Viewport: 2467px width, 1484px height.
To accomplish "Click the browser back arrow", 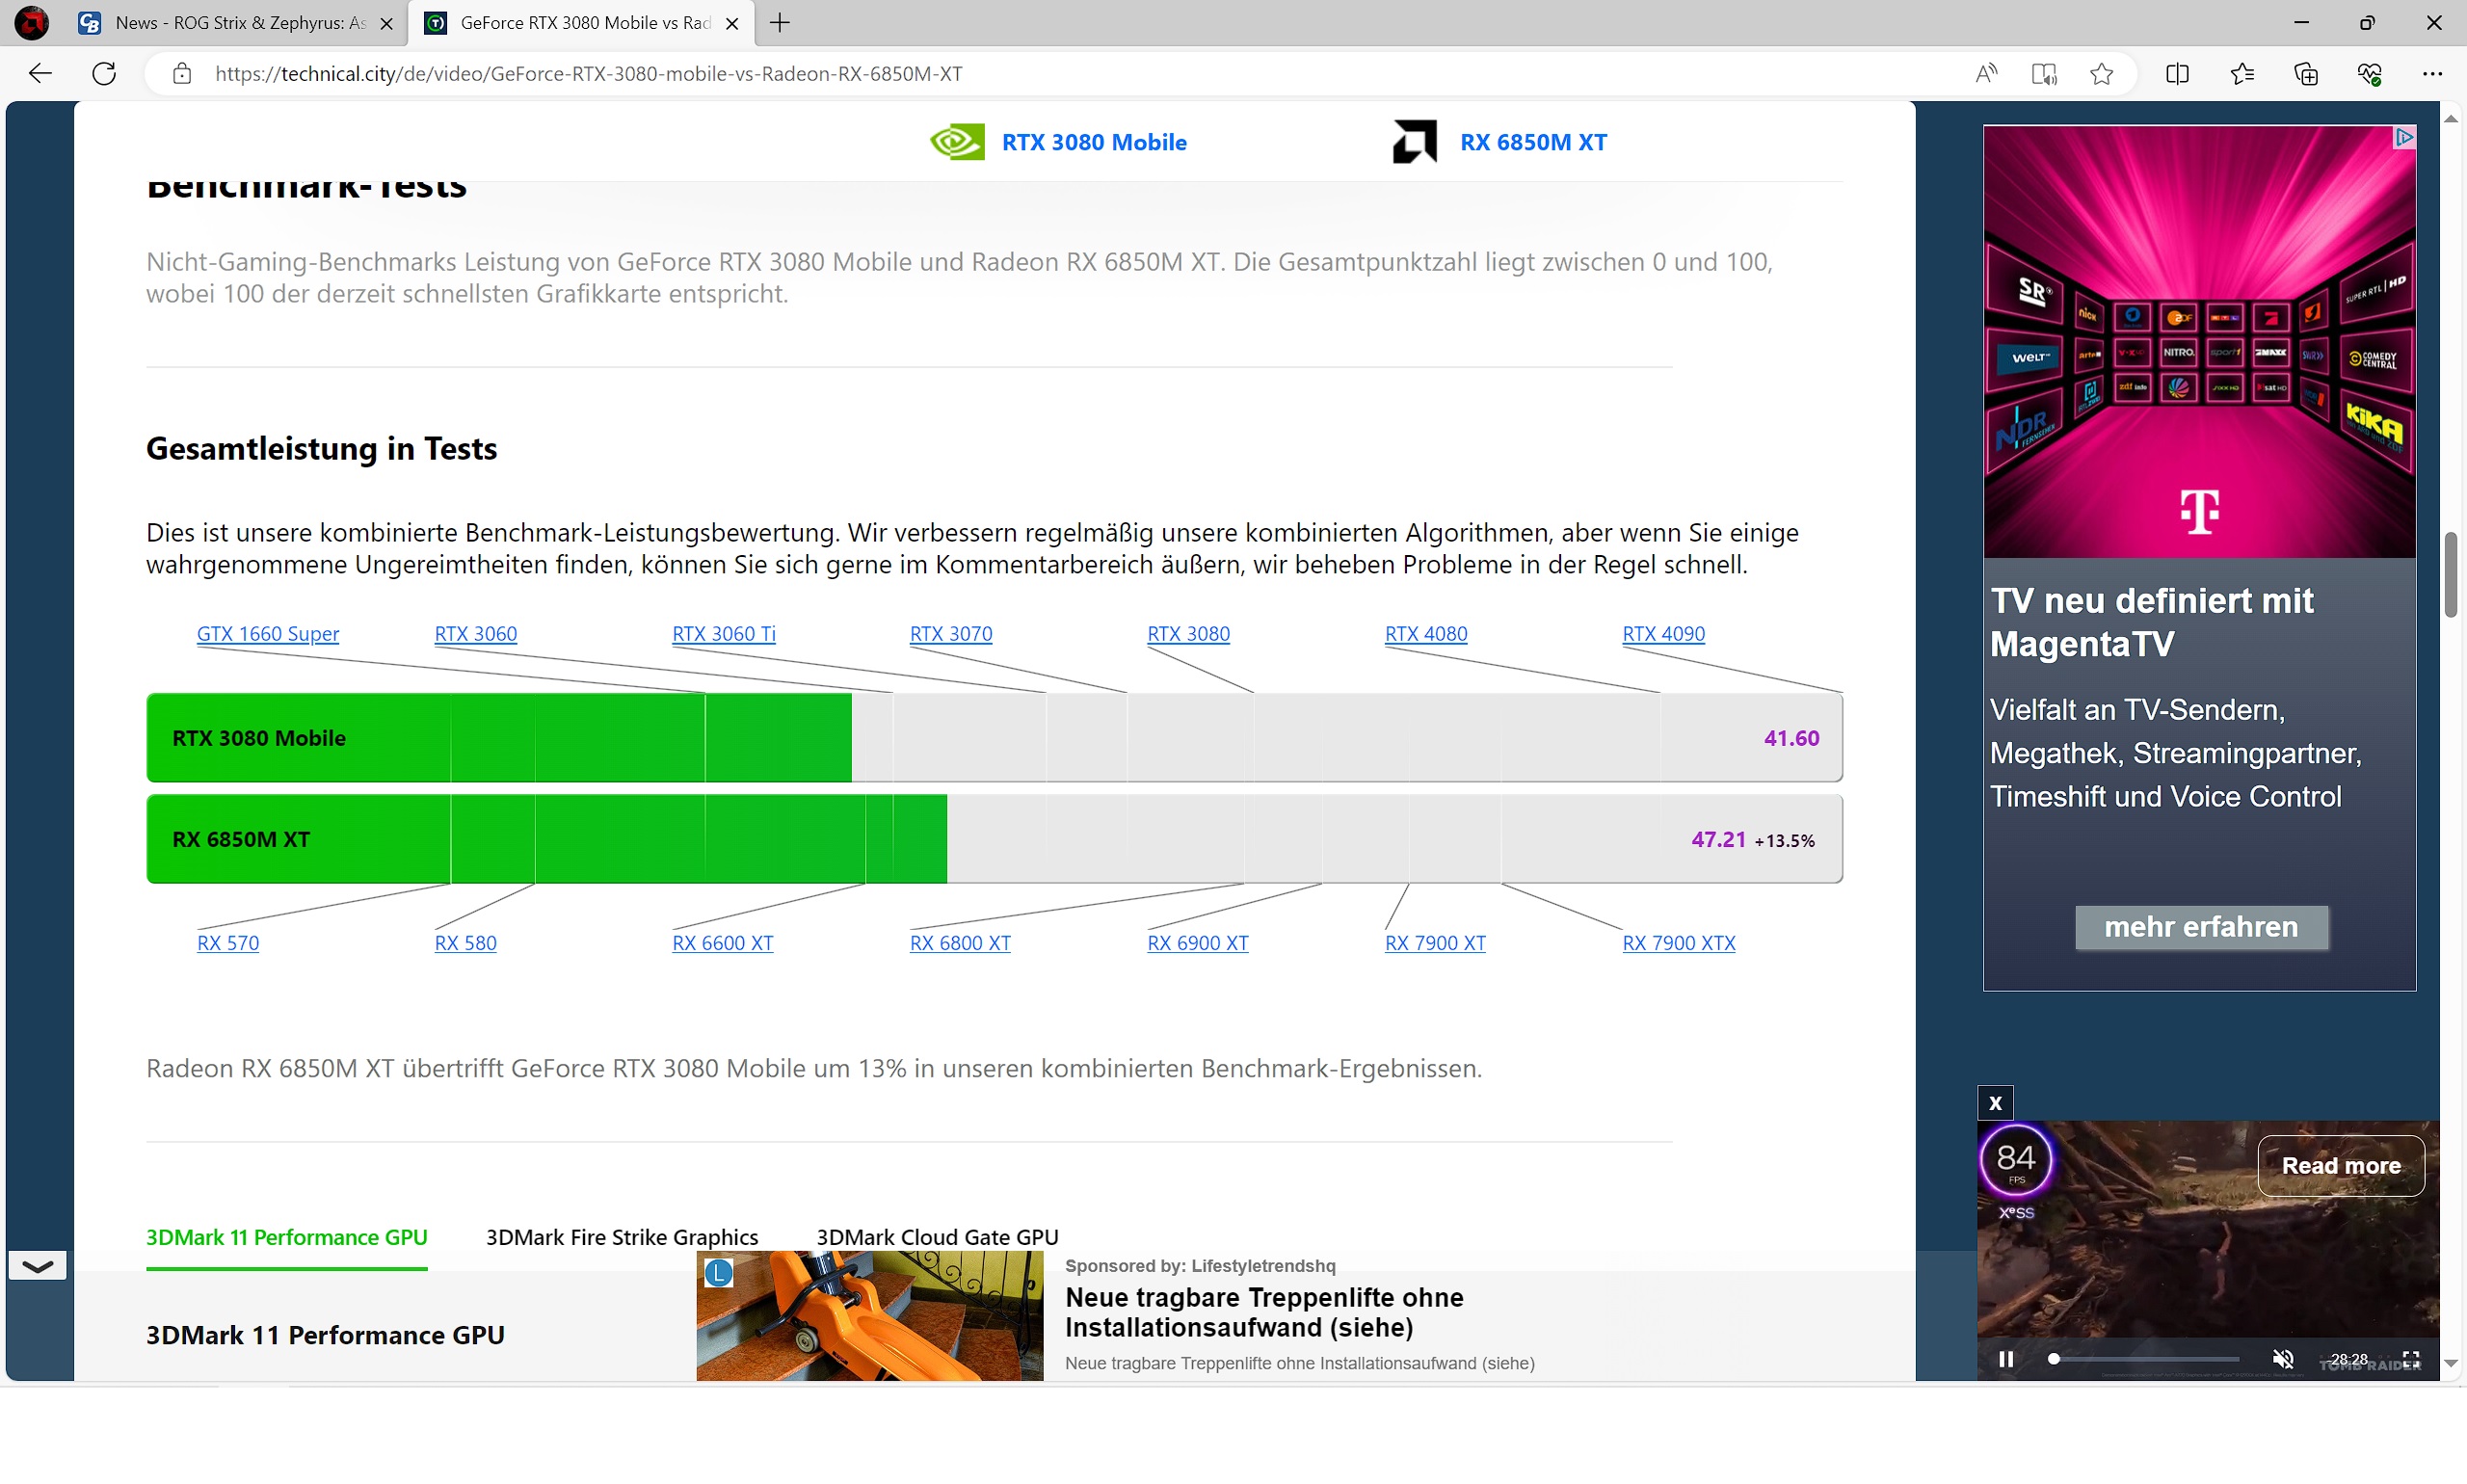I will coord(40,73).
